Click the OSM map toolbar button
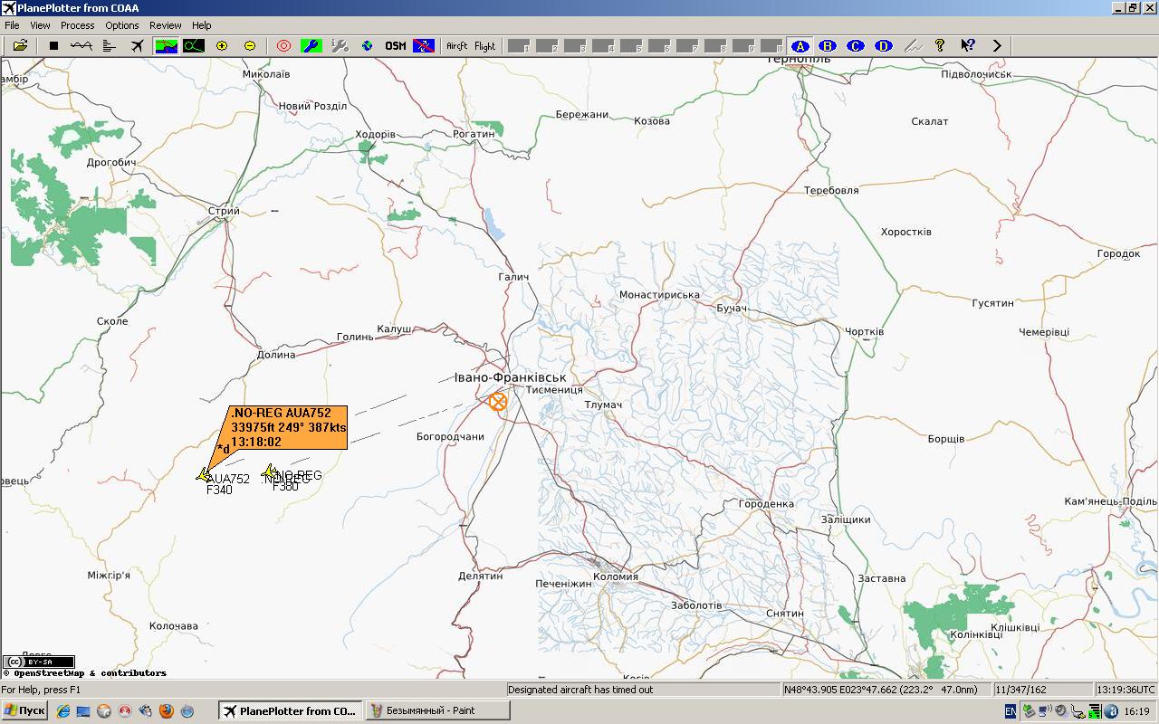The width and height of the screenshot is (1159, 724). pyautogui.click(x=396, y=45)
